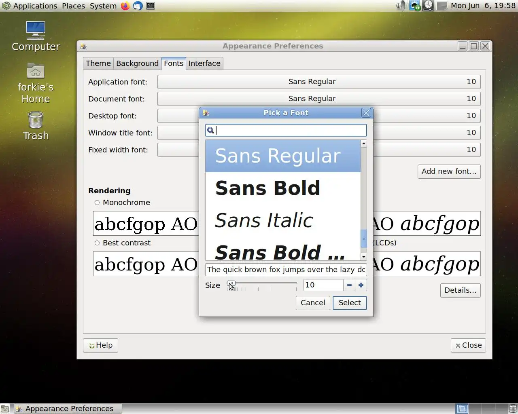The height and width of the screenshot is (414, 518).
Task: Open rendering Details button
Action: [460, 290]
